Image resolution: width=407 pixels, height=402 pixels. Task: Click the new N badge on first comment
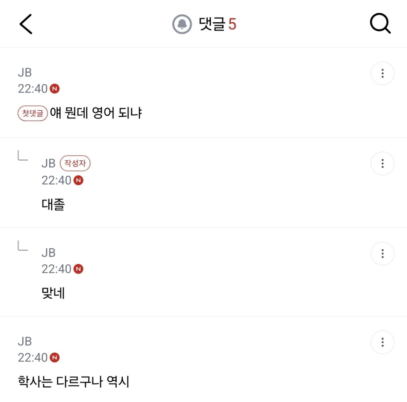[55, 89]
